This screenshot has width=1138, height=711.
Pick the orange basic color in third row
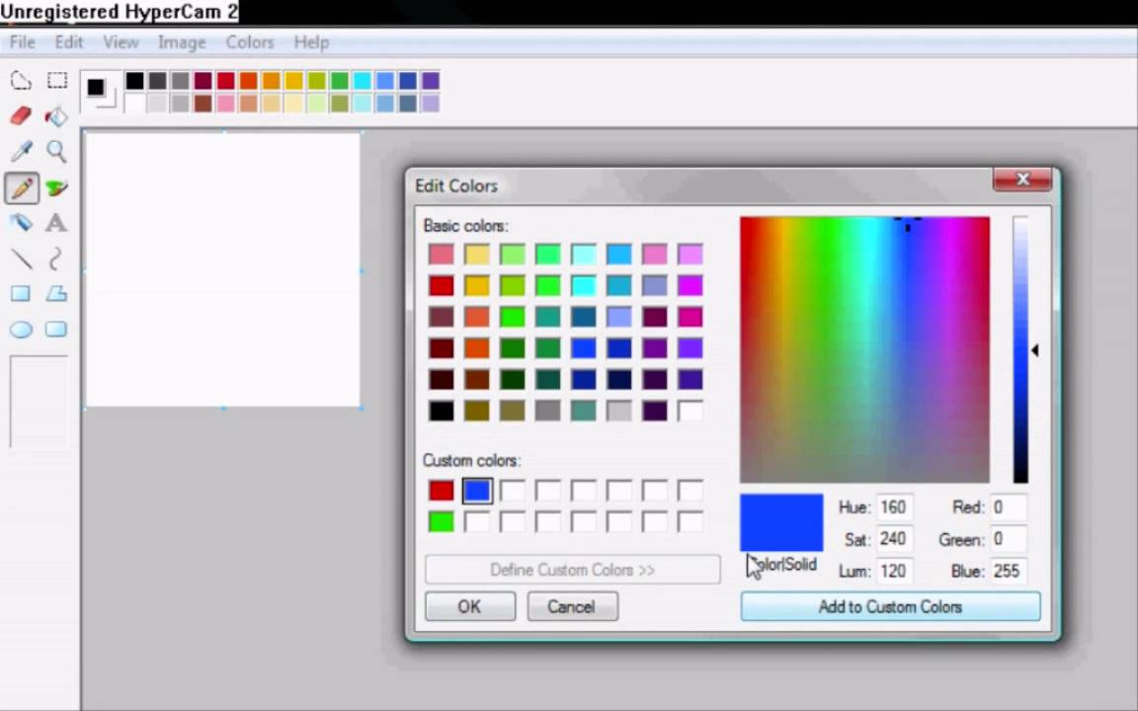477,316
